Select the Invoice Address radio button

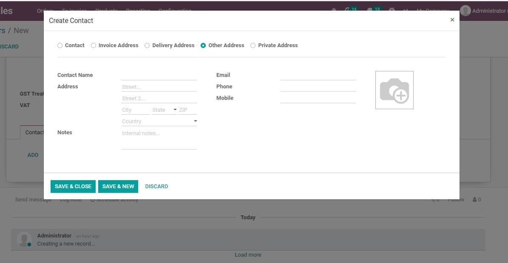pos(94,45)
